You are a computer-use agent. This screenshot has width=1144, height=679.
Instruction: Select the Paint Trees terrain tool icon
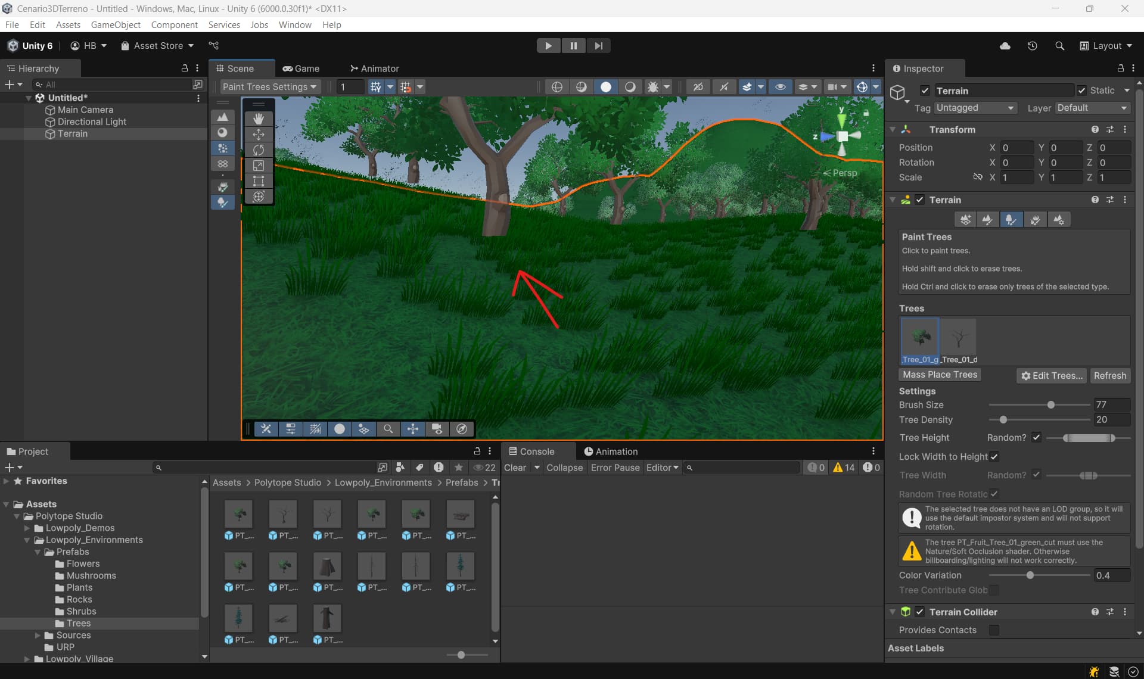(x=1011, y=220)
